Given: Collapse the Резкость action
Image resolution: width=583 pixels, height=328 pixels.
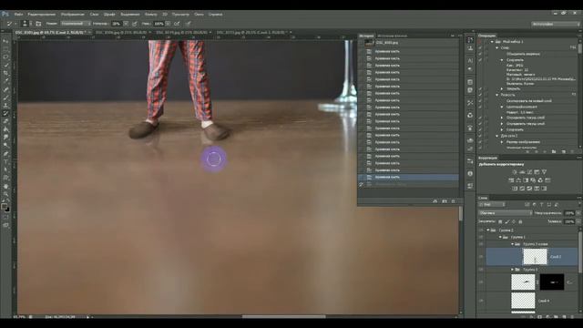Looking at the screenshot, I should [496, 95].
